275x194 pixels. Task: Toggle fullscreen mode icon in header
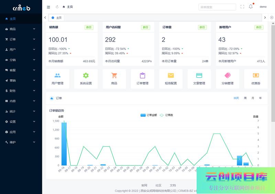pos(242,7)
